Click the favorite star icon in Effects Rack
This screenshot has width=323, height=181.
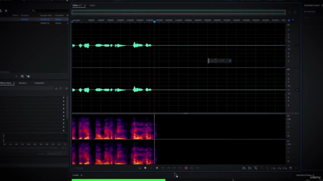coord(67,88)
